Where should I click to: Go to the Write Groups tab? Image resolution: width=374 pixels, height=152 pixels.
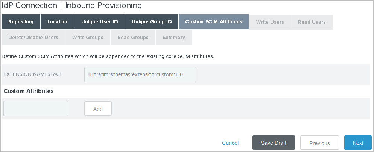(88, 38)
